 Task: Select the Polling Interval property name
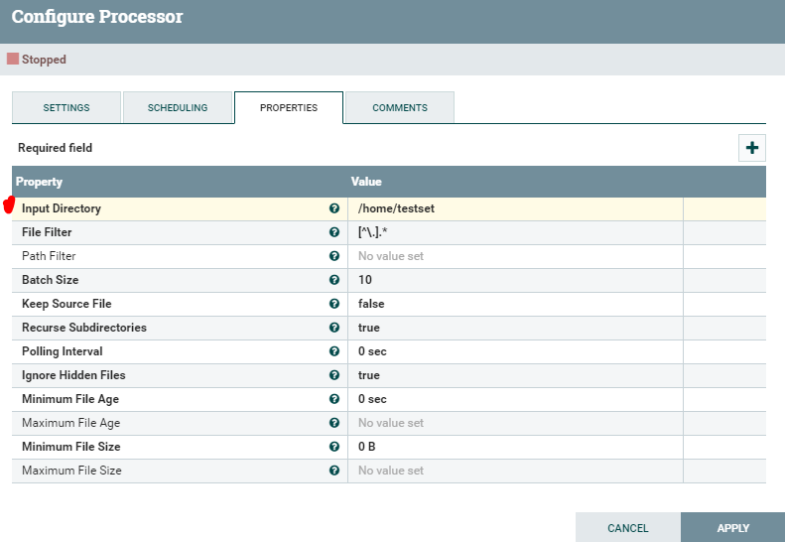coord(63,351)
